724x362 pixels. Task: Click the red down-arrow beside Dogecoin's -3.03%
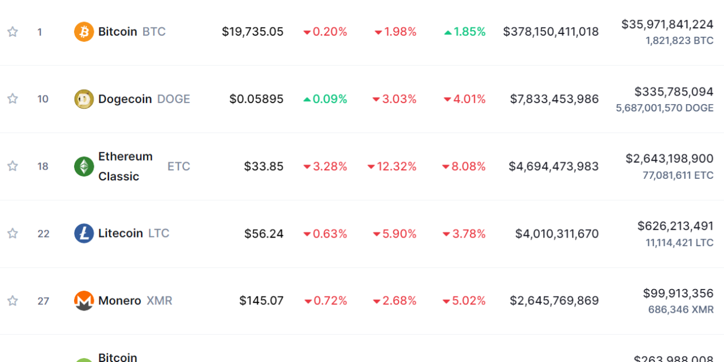(375, 98)
